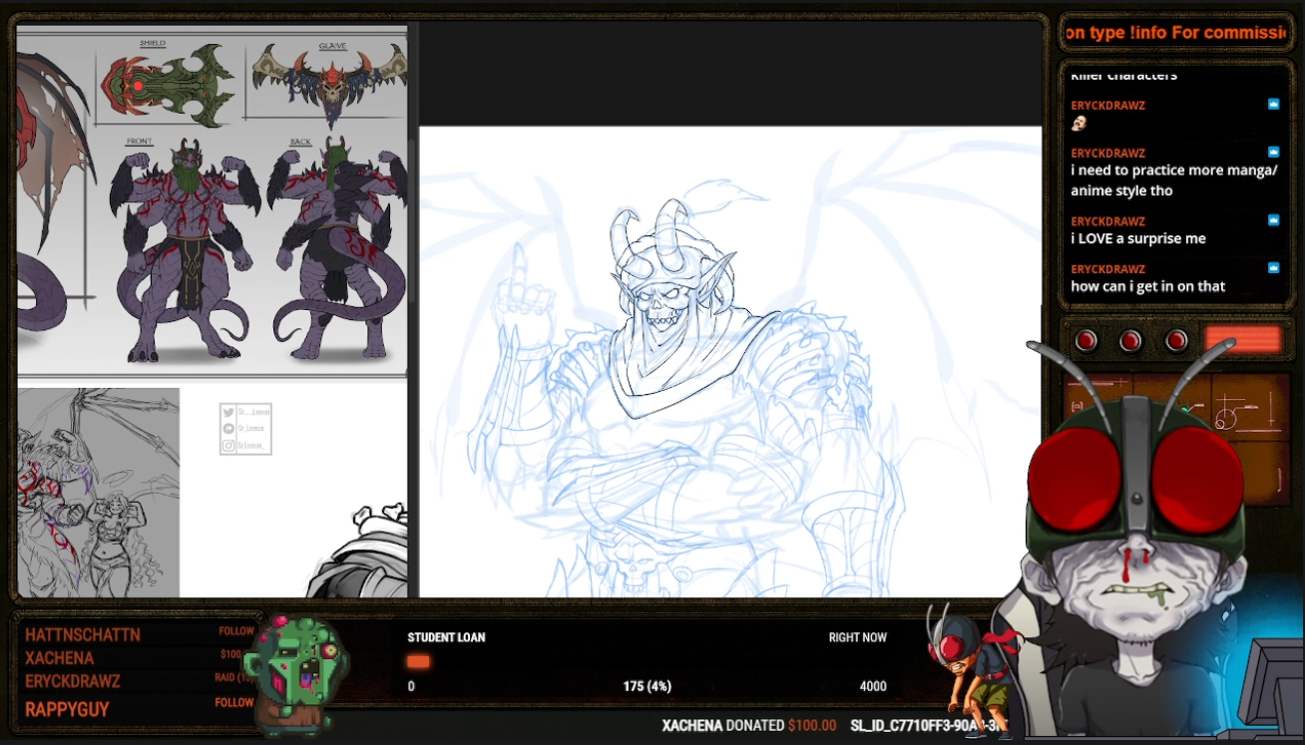Image resolution: width=1305 pixels, height=745 pixels.
Task: Click ERYCKDRAWZ name above the manga message
Action: click(x=1107, y=153)
